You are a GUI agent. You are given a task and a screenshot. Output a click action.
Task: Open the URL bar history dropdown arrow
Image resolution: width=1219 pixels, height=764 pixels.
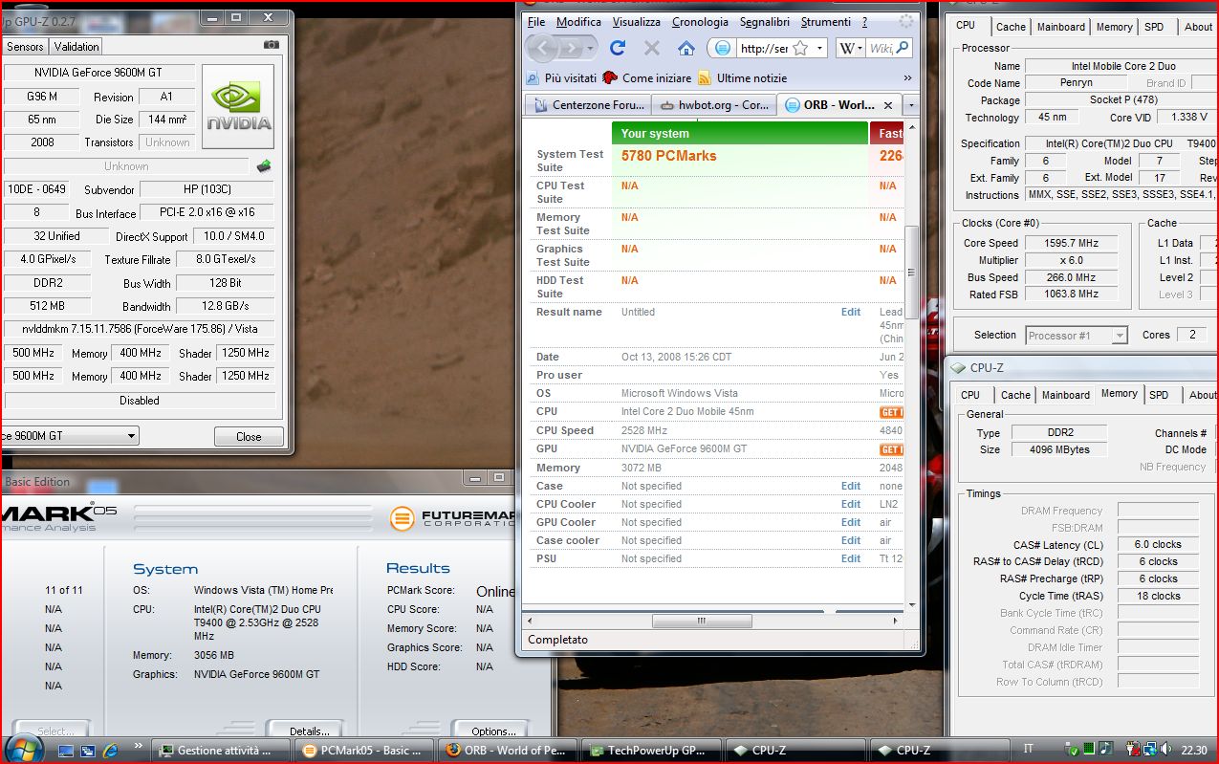(819, 48)
